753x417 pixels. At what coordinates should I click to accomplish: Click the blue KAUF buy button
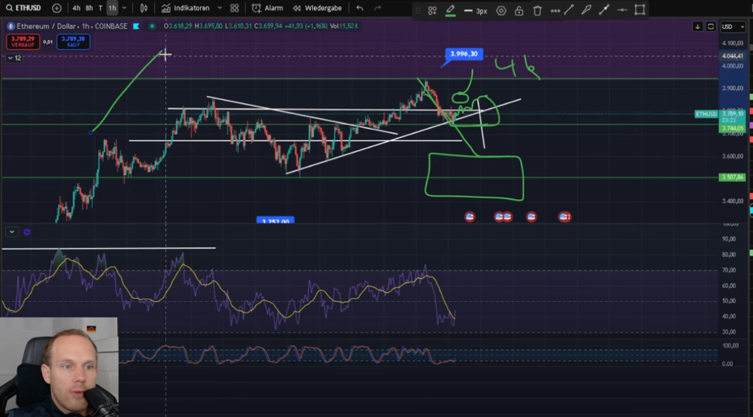(x=73, y=42)
